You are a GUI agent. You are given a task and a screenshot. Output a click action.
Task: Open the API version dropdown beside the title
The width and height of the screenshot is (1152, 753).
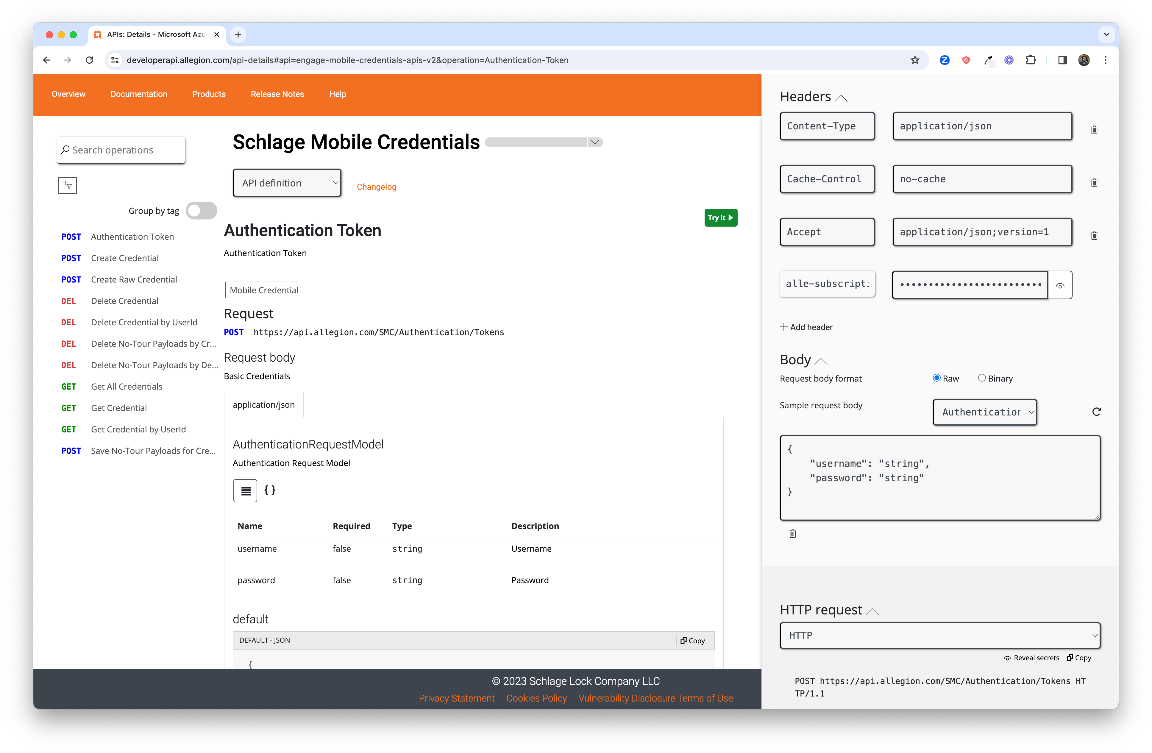point(544,142)
